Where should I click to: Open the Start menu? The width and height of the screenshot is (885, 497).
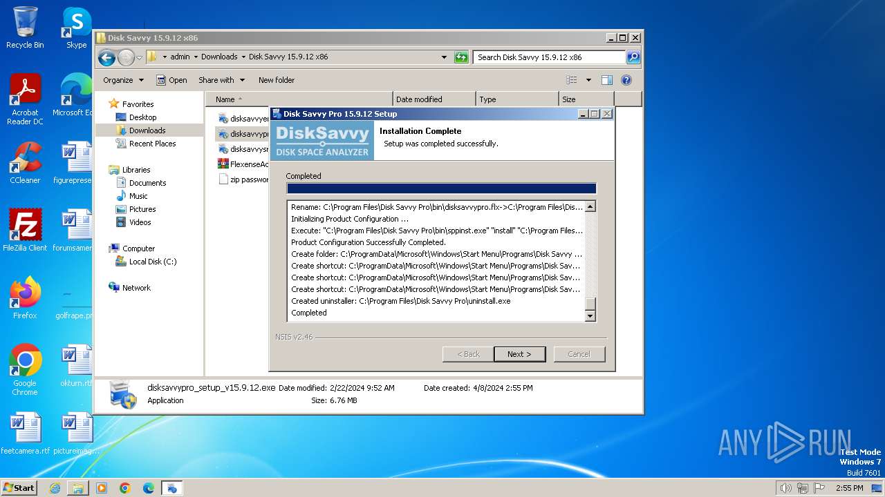[19, 488]
